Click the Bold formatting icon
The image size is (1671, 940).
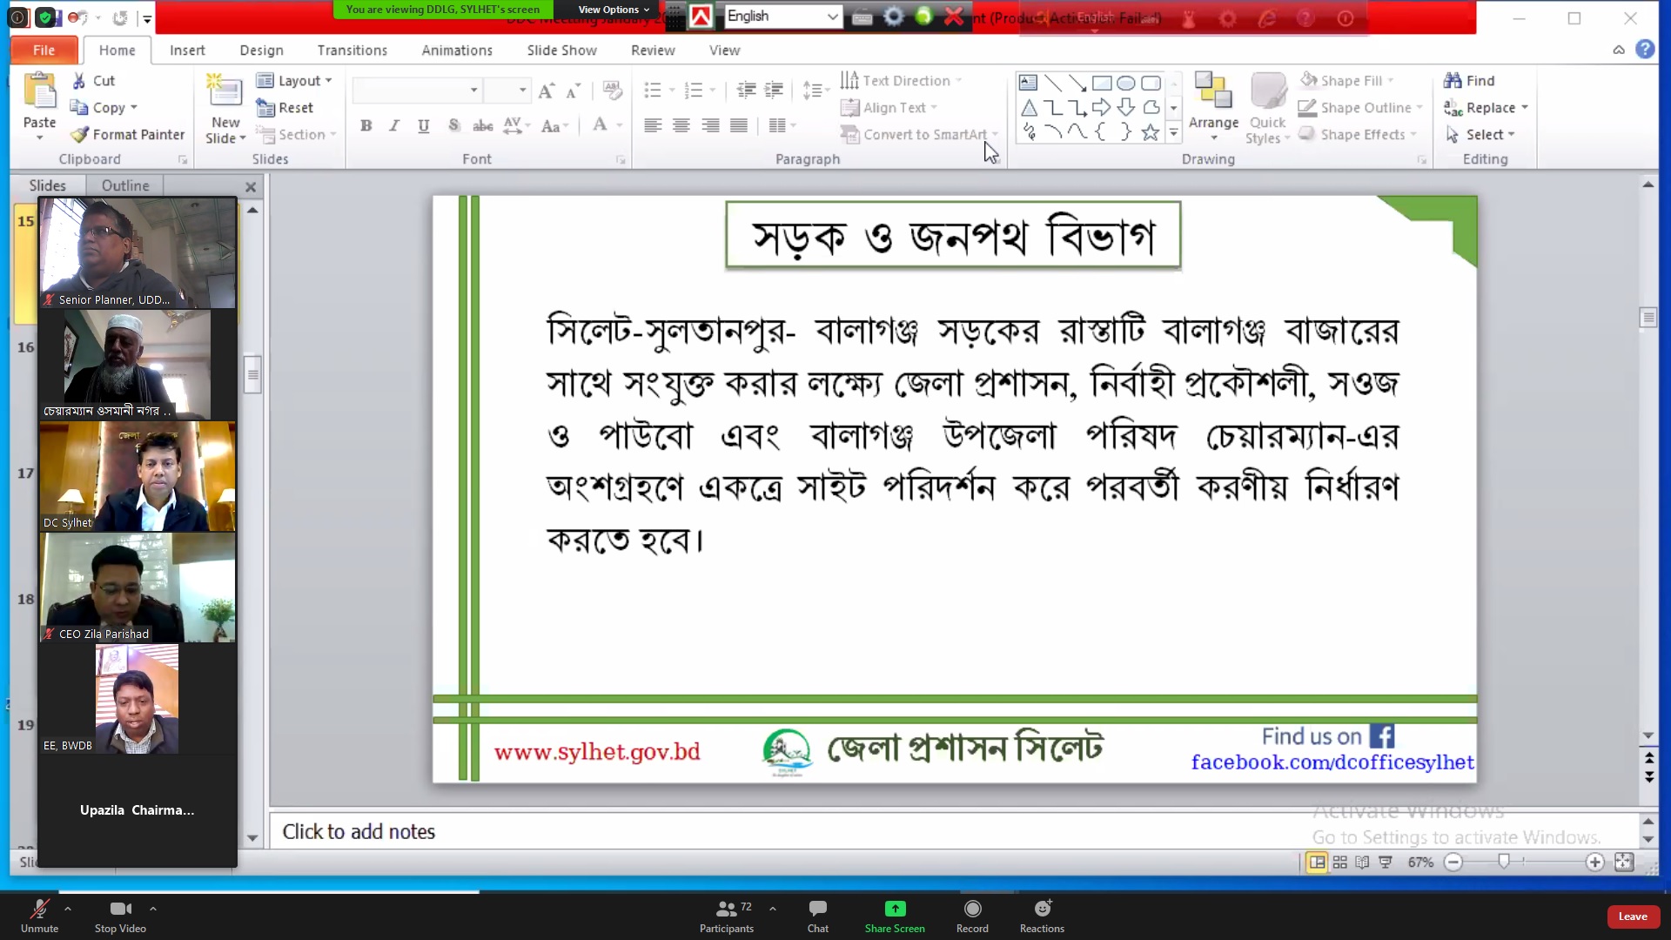(x=366, y=125)
